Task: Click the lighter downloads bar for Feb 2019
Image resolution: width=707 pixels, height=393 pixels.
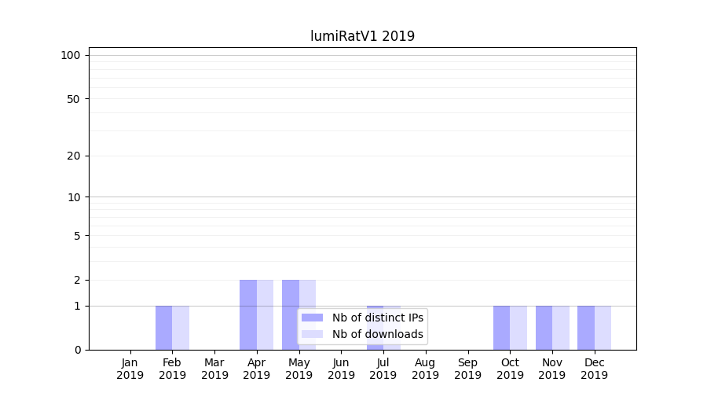Action: [x=181, y=328]
